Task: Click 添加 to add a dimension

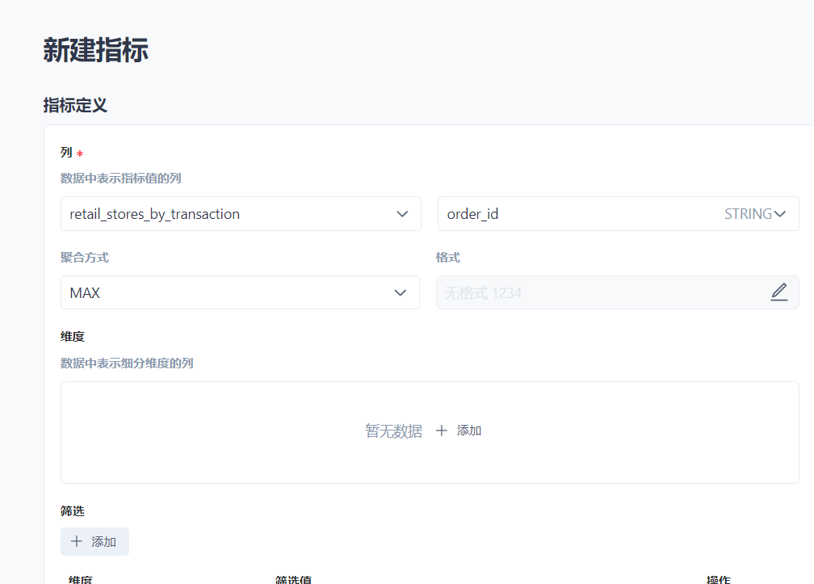Action: tap(468, 431)
